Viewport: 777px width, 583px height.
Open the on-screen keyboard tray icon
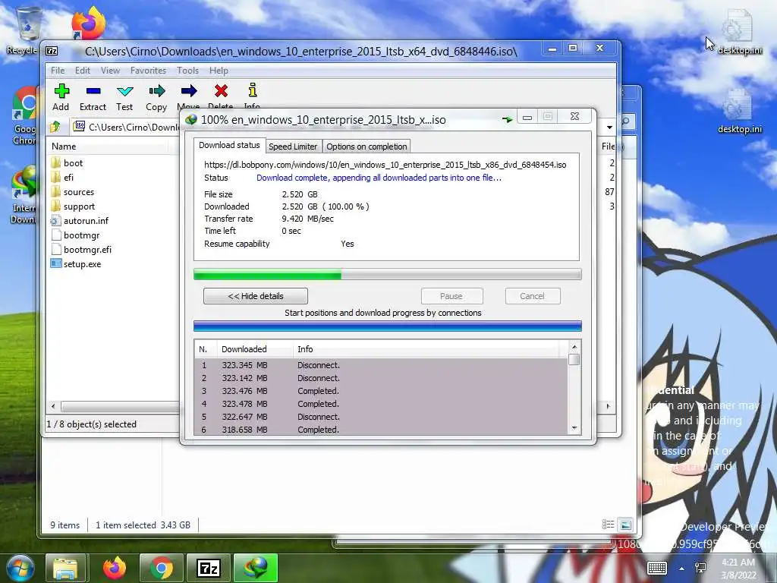657,568
